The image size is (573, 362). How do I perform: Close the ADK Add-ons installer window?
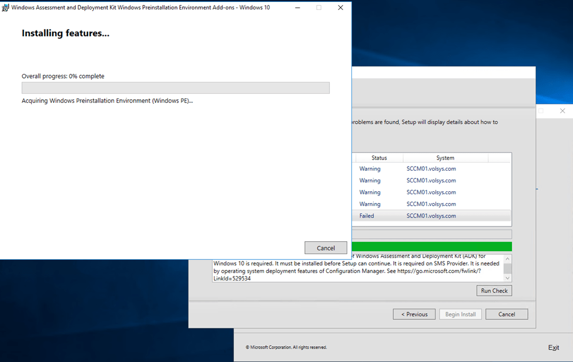click(340, 8)
